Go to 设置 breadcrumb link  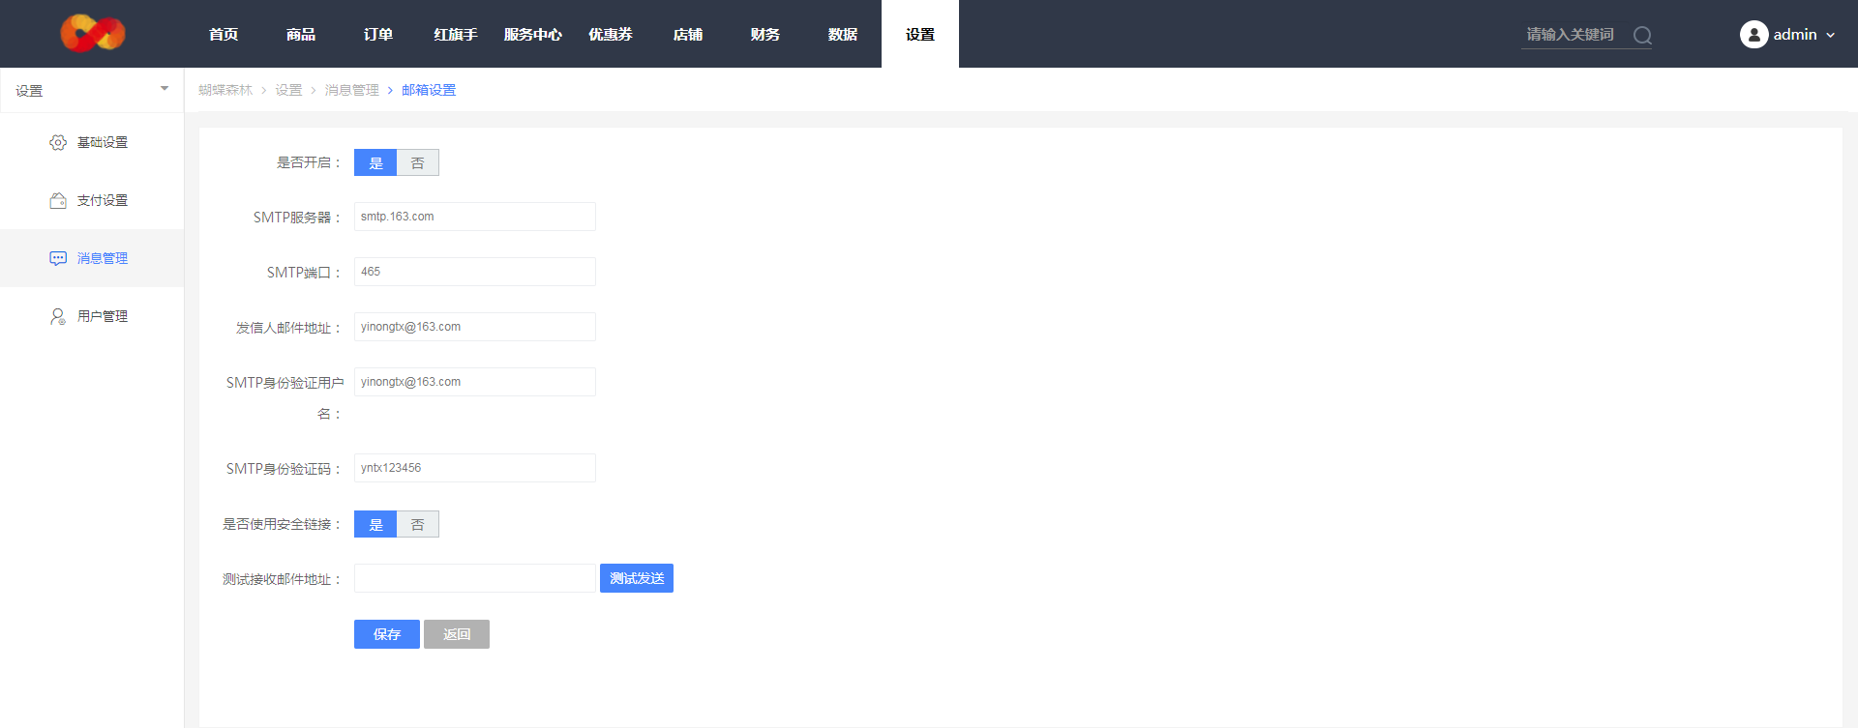pyautogui.click(x=288, y=90)
